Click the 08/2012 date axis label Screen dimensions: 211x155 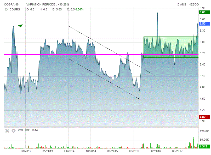(x=26, y=151)
